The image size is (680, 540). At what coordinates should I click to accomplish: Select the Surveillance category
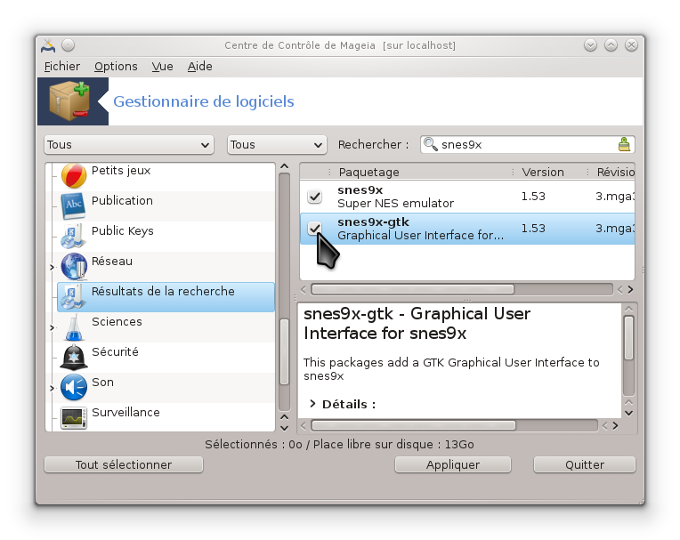[125, 412]
